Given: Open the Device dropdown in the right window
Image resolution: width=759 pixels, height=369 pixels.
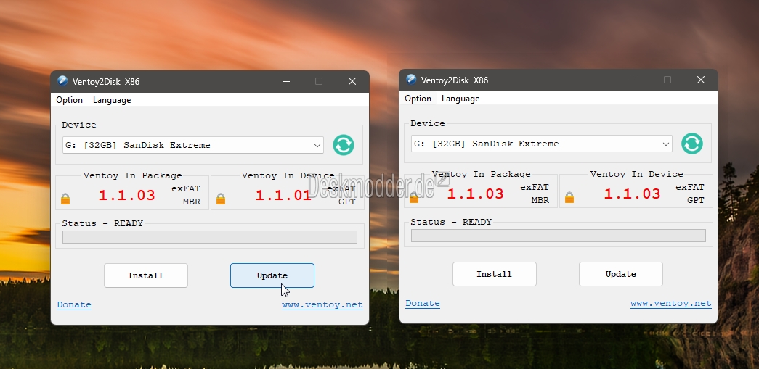Looking at the screenshot, I should (542, 144).
